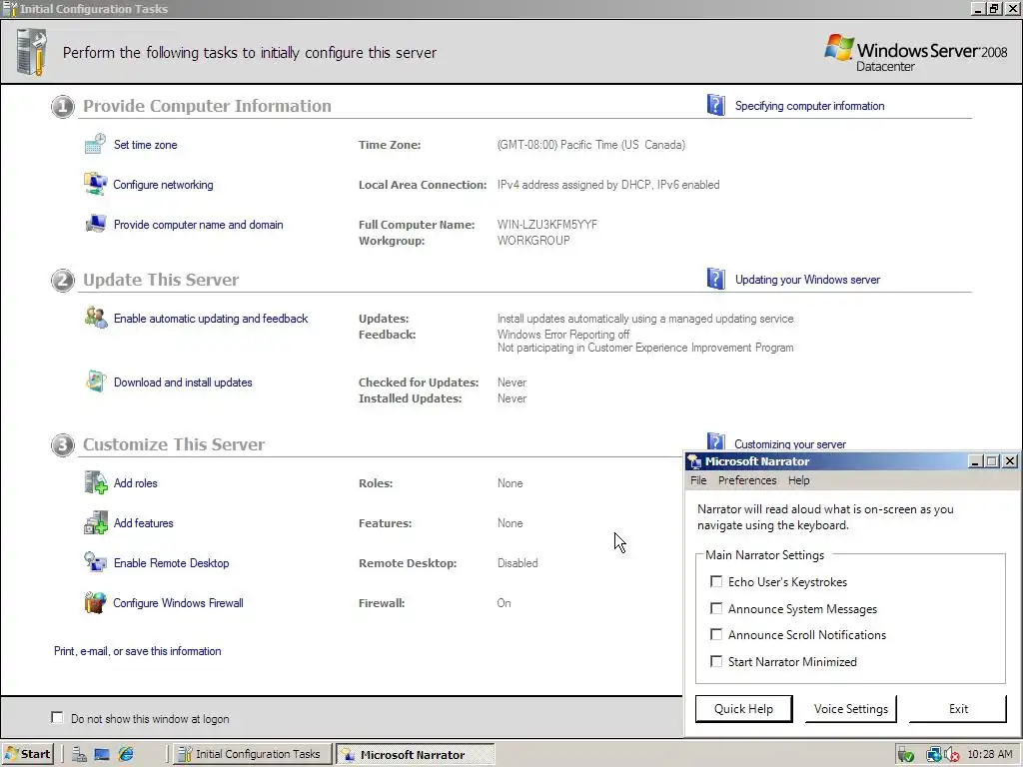This screenshot has width=1023, height=767.
Task: Switch to Initial Configuration Tasks taskbar button
Action: 252,754
